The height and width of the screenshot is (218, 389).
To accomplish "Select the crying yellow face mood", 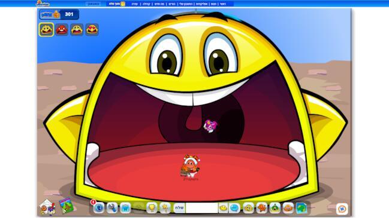I will (77, 30).
